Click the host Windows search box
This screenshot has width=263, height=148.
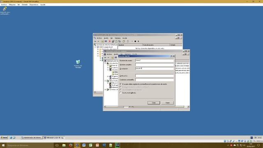(30, 145)
